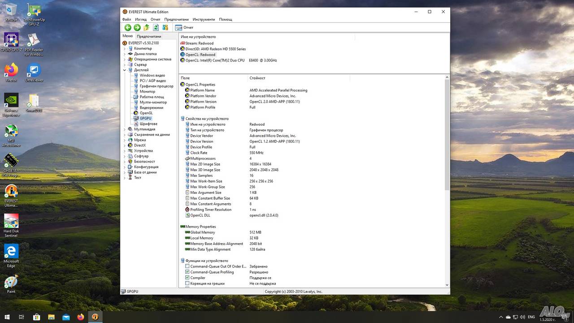Screen dimensions: 574x323
Task: Expand the Мултимедия tree node
Action: click(x=125, y=129)
